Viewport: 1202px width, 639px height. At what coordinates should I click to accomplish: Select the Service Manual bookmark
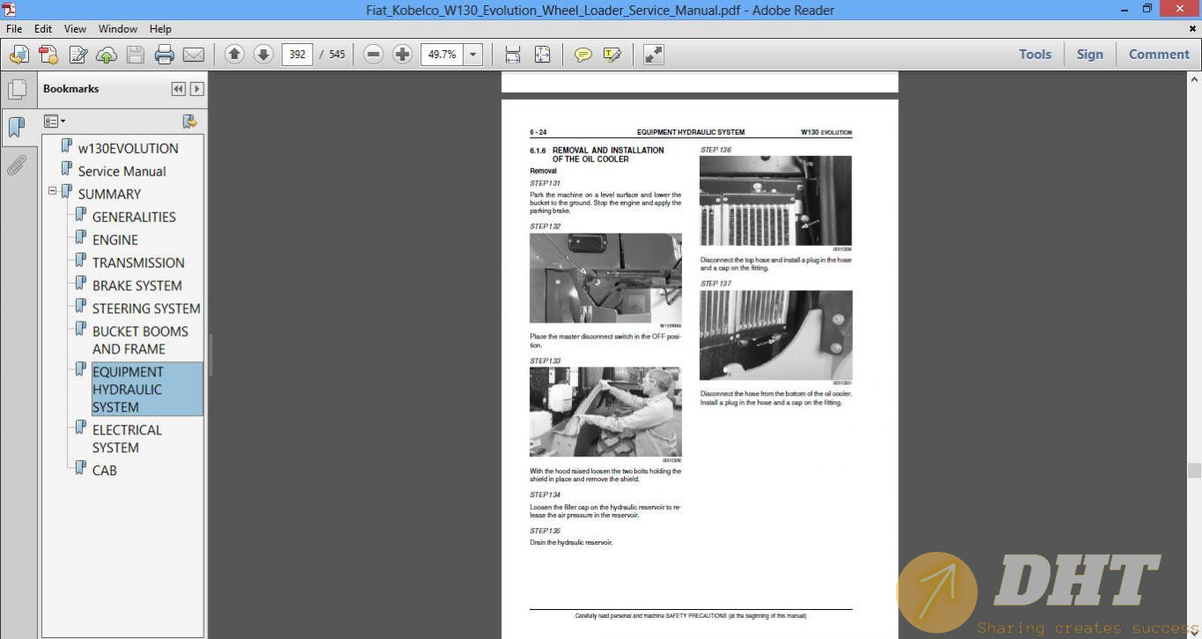click(122, 171)
